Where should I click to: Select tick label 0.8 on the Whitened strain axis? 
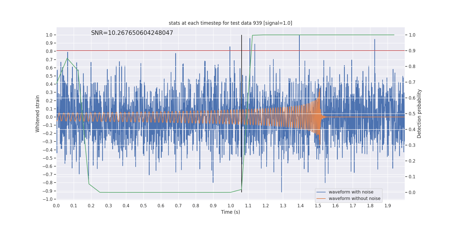49,51
